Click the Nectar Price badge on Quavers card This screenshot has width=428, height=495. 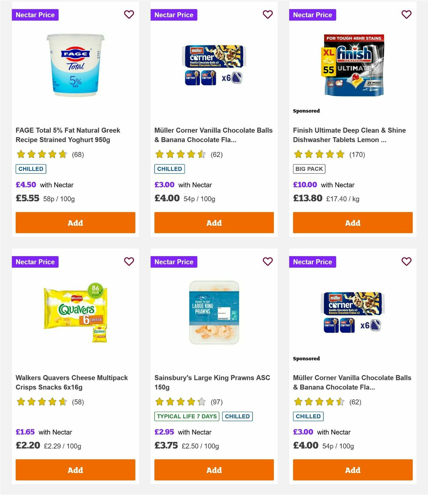(x=35, y=262)
